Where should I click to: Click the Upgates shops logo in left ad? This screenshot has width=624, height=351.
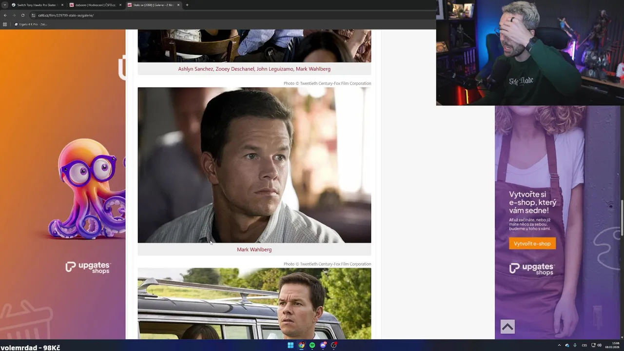point(88,267)
